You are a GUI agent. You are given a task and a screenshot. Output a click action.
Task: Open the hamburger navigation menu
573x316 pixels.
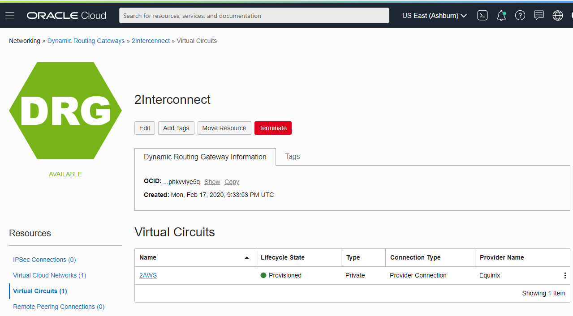pos(10,16)
